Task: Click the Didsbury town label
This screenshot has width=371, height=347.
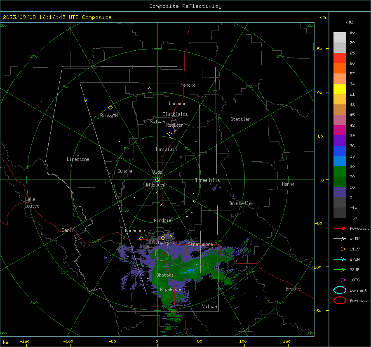Action: point(155,185)
